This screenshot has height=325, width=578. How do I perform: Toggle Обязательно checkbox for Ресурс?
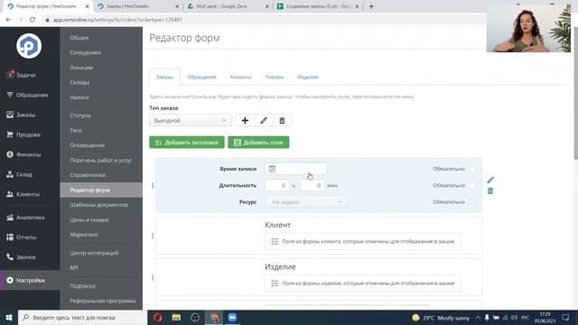click(x=472, y=202)
